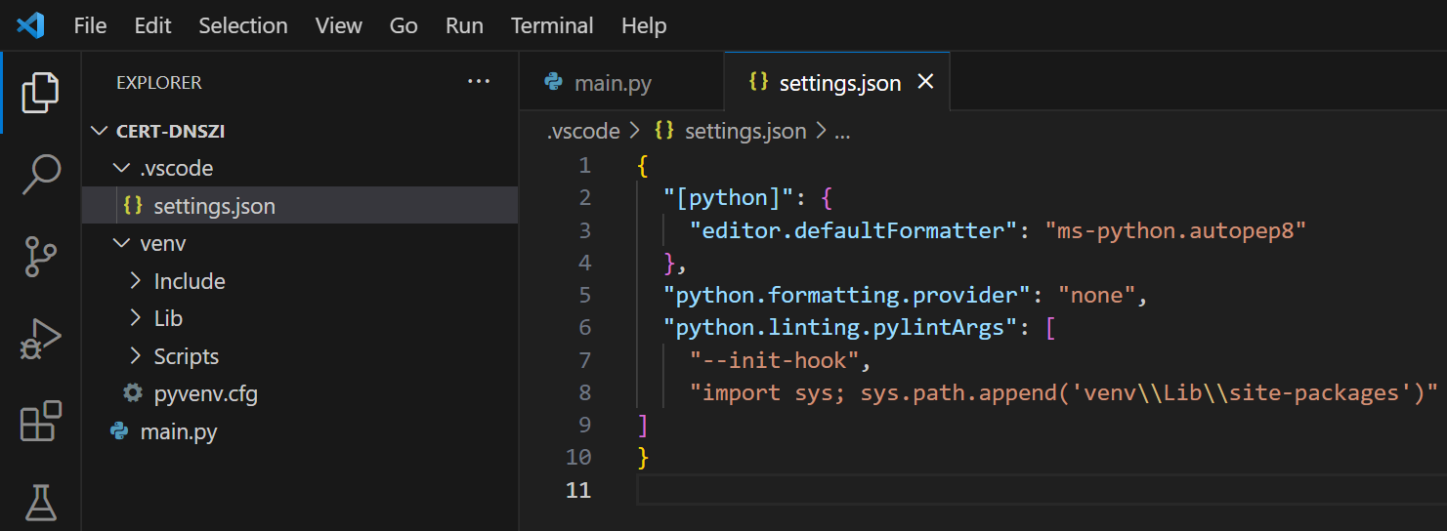Click the Python icon beside main.py in Explorer
Viewport: 1447px width, 531px height.
[x=119, y=431]
